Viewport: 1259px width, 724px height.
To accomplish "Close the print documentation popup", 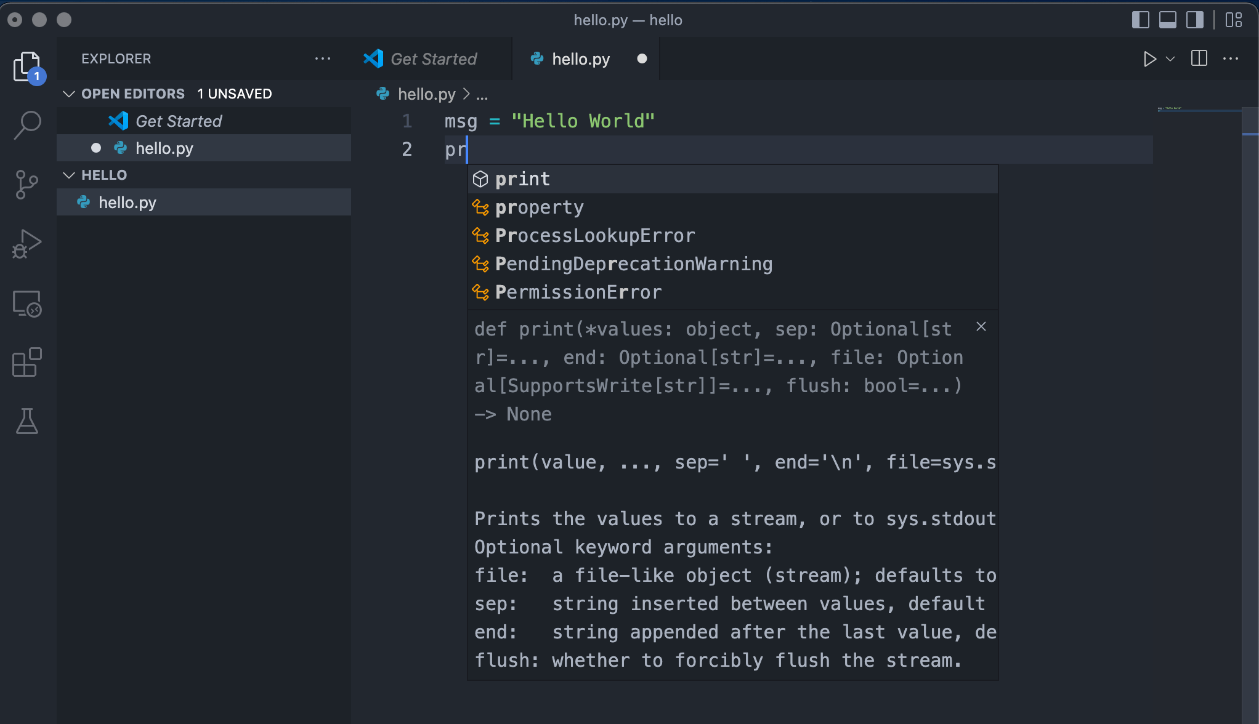I will (981, 327).
